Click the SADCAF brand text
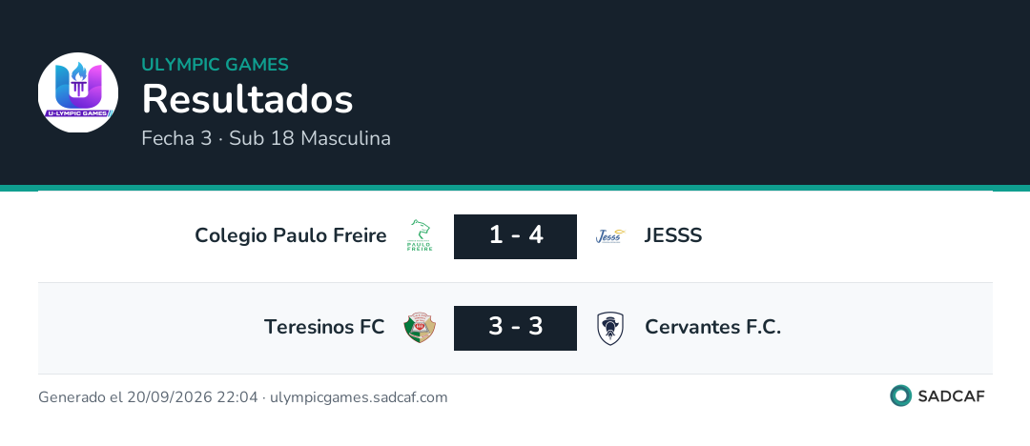 (x=951, y=396)
